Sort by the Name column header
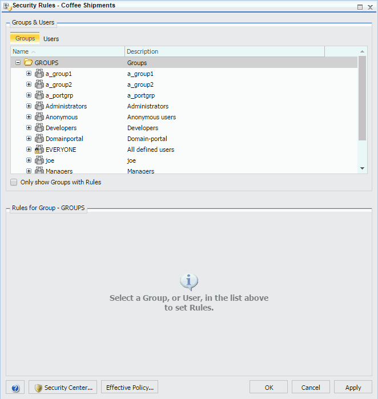Image resolution: width=378 pixels, height=399 pixels. click(x=68, y=51)
